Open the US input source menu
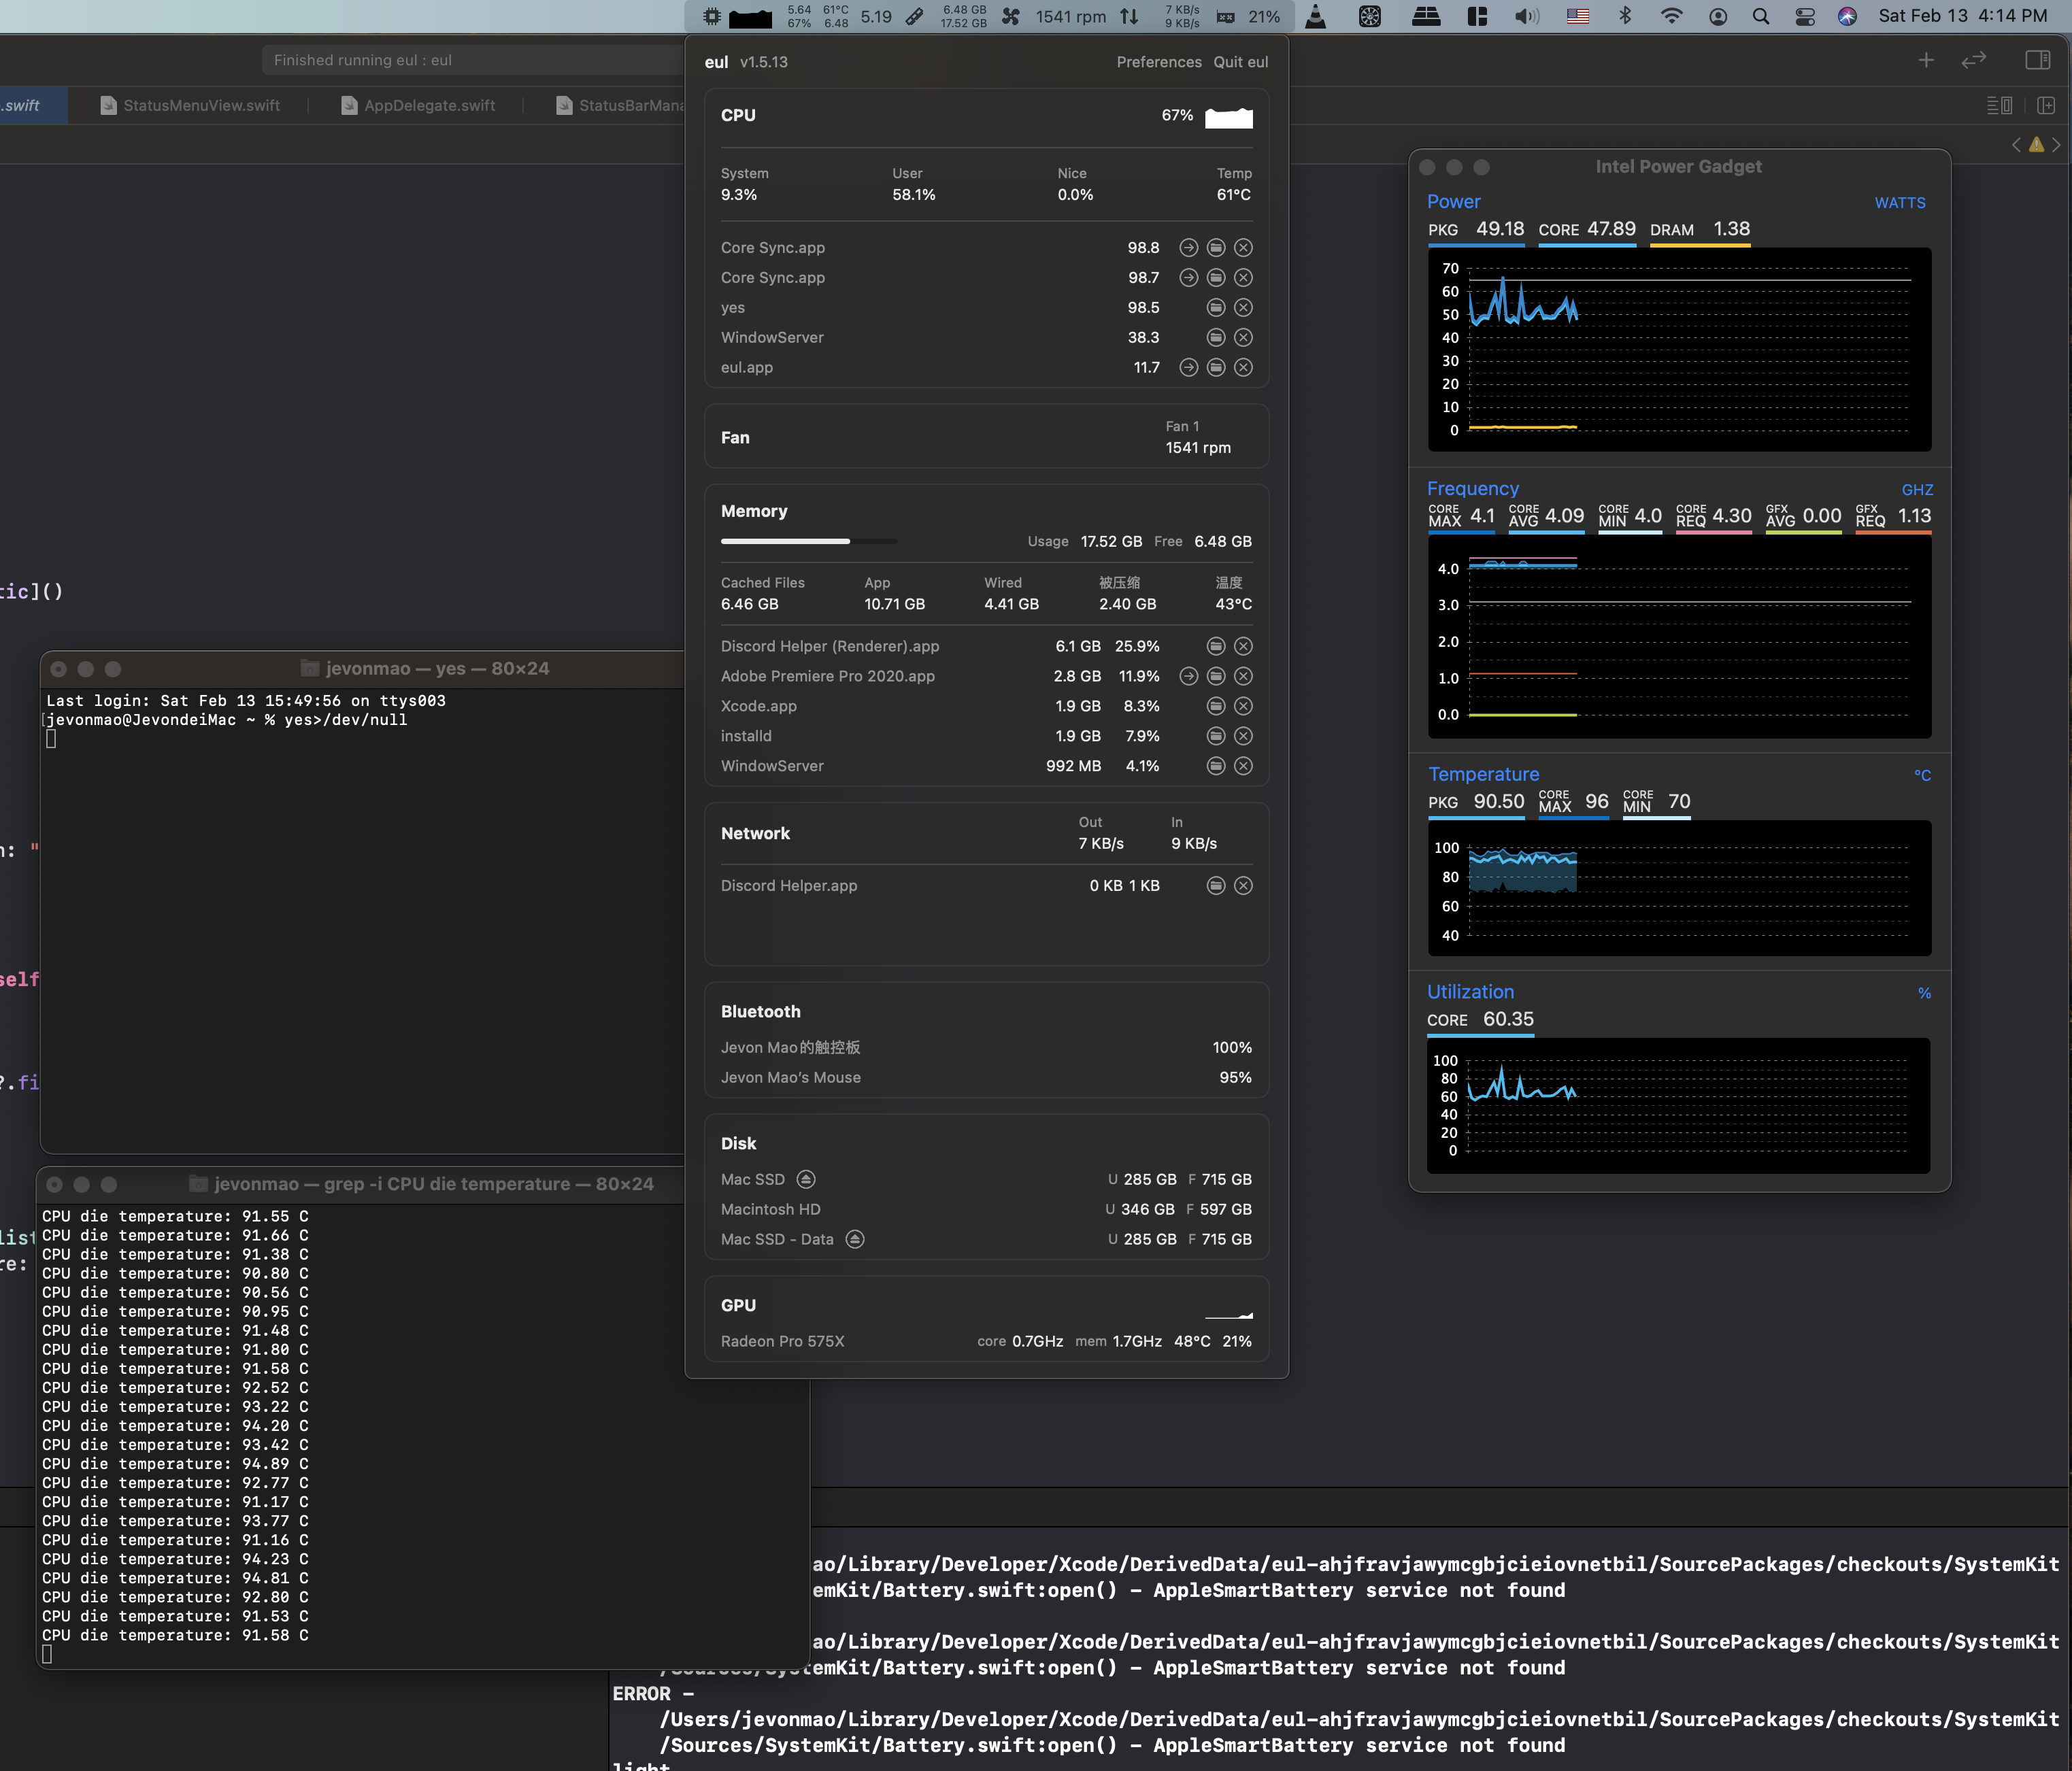 tap(1578, 17)
